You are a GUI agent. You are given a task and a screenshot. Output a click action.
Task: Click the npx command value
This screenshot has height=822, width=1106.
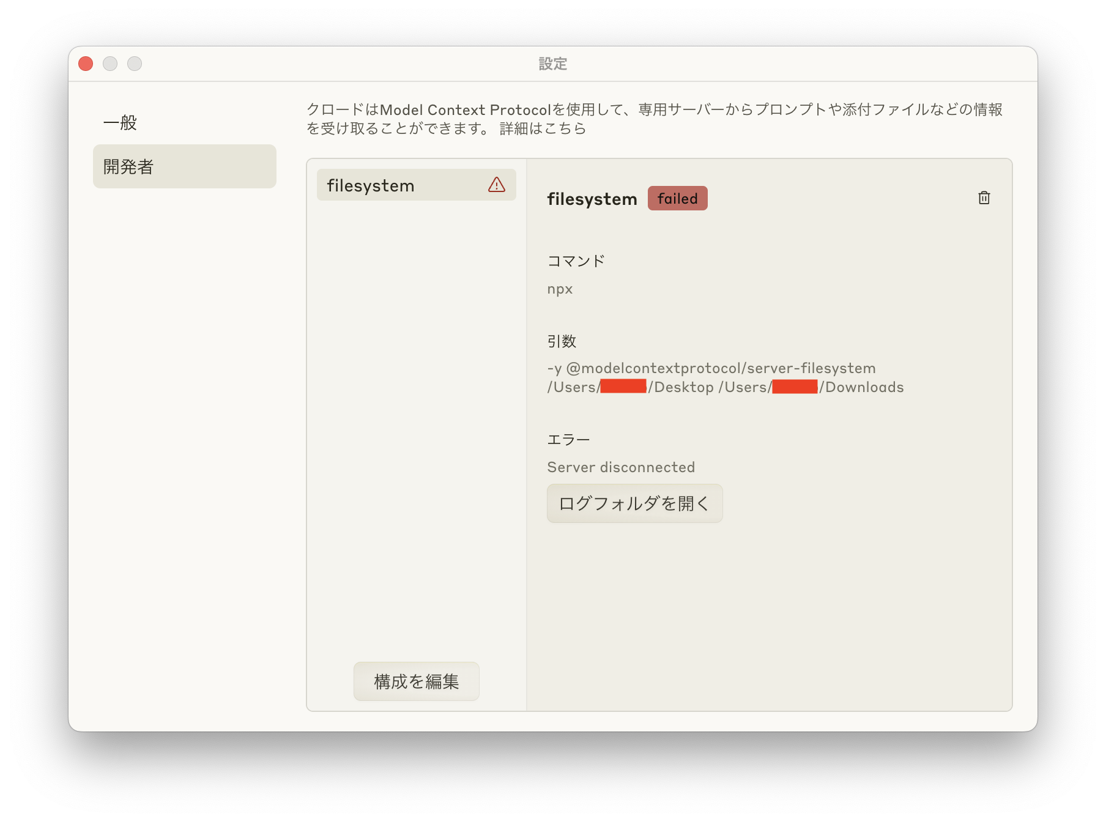[x=560, y=289]
